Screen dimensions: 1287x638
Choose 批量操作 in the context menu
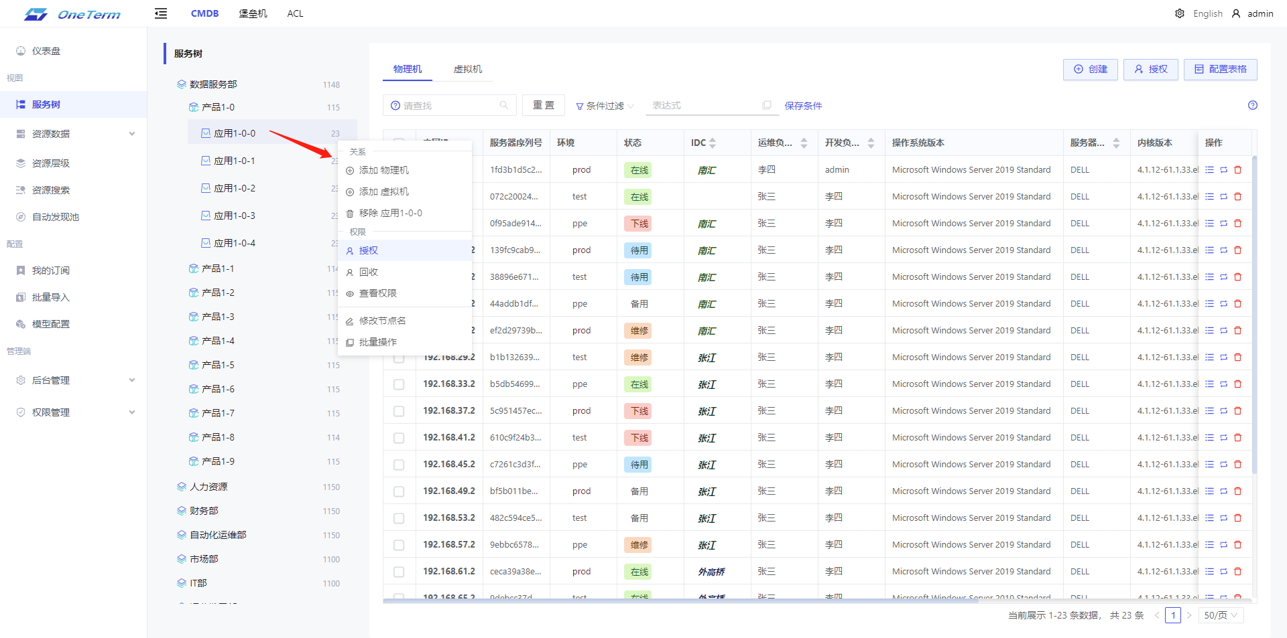405,342
